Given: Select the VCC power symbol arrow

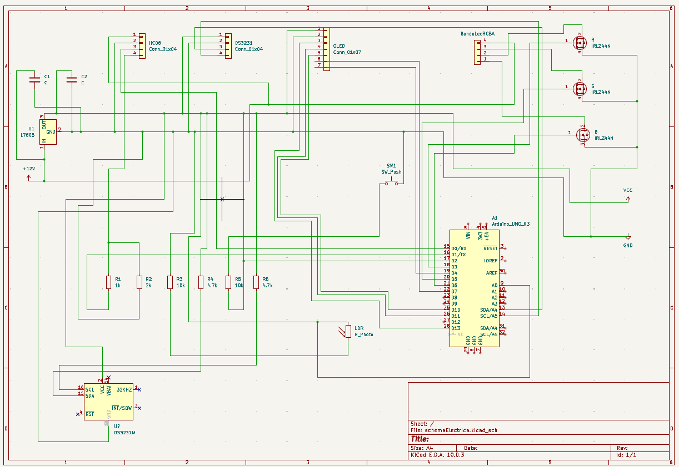Looking at the screenshot, I should pos(628,199).
